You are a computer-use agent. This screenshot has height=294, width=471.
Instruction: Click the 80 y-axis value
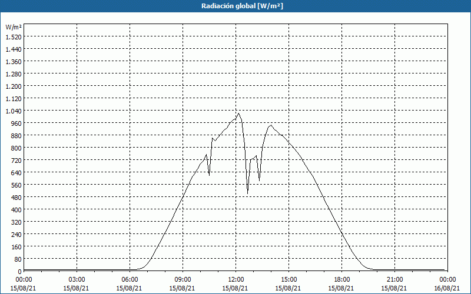[x=19, y=259]
